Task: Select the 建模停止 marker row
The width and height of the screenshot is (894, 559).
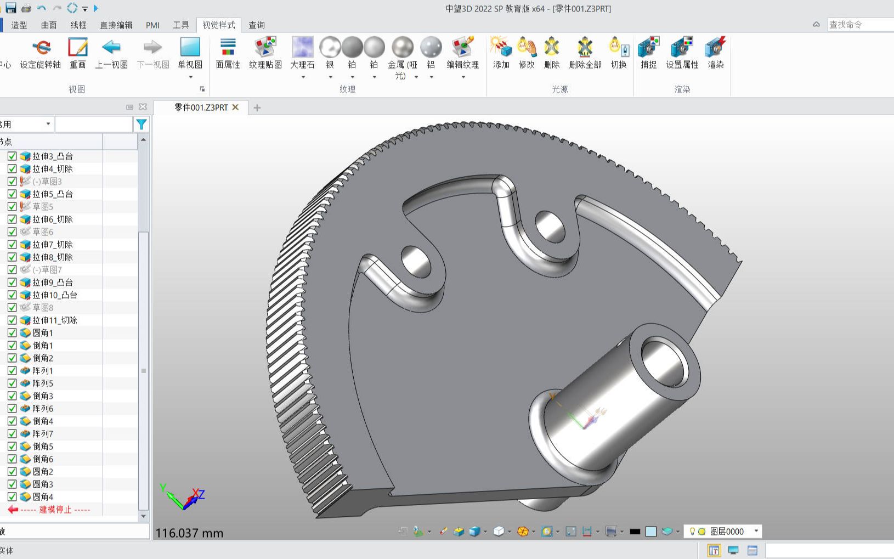Action: tap(55, 510)
